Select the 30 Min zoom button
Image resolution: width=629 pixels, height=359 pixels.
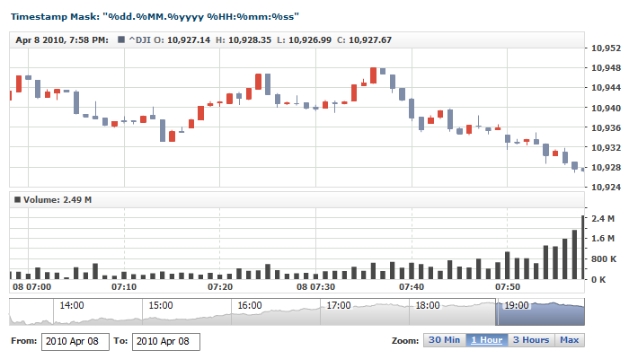(x=444, y=340)
